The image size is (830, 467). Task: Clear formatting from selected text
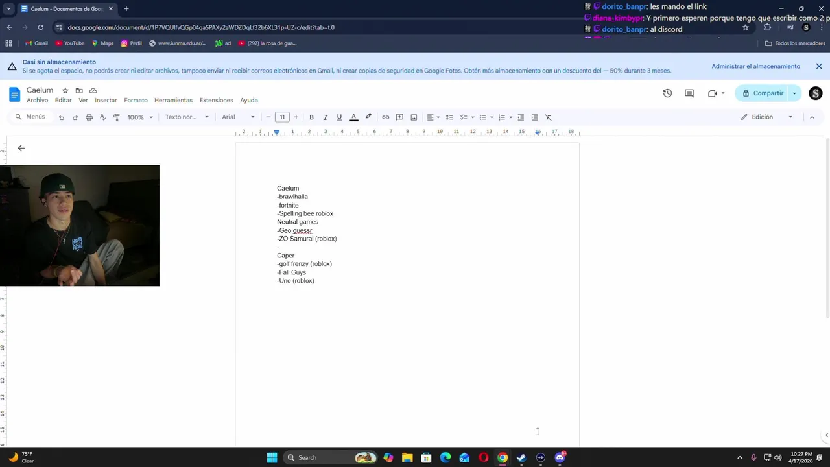pyautogui.click(x=549, y=117)
